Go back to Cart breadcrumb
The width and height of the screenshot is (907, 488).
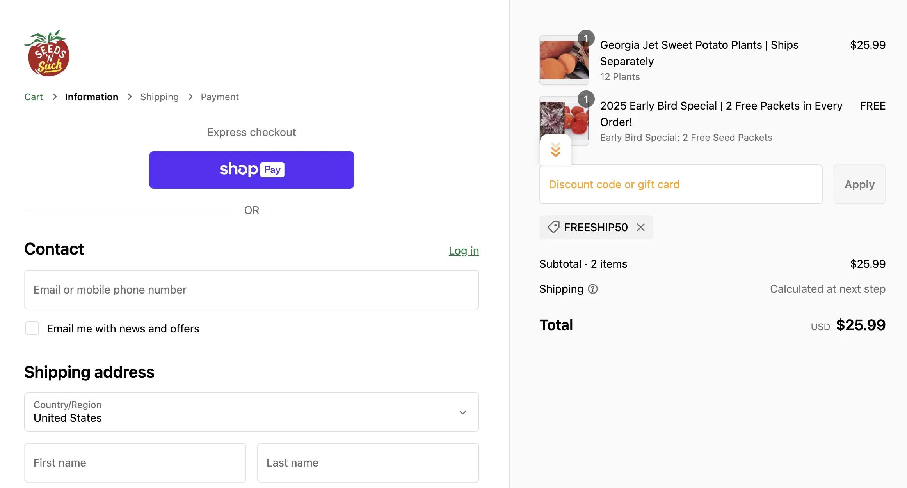[34, 97]
